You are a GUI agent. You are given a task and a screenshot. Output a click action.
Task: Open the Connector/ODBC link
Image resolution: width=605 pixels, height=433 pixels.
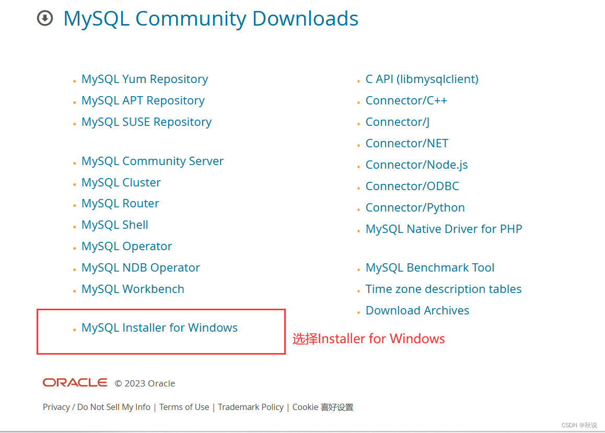pyautogui.click(x=412, y=186)
